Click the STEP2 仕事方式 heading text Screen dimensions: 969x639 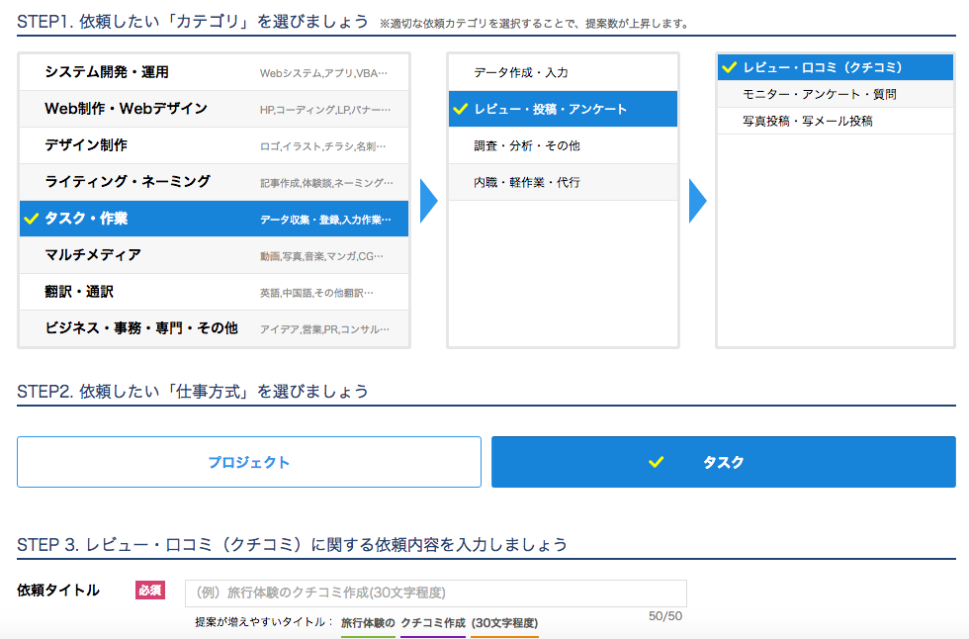click(x=193, y=391)
